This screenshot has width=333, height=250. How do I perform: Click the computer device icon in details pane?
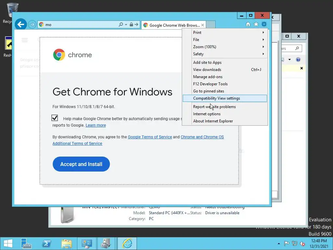click(67, 215)
